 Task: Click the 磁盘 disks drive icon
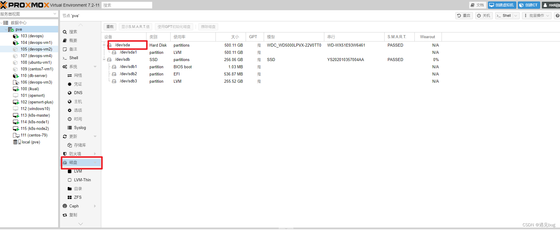tap(65, 163)
